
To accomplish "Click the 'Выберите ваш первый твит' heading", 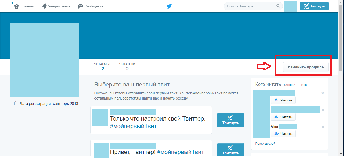I will (x=132, y=85).
